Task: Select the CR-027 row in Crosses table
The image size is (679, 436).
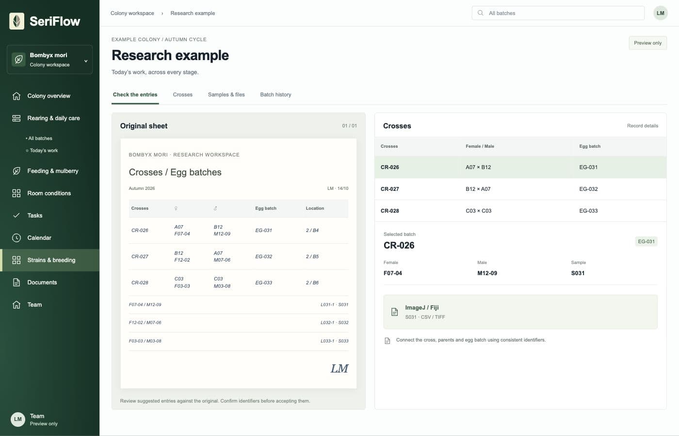Action: (520, 189)
